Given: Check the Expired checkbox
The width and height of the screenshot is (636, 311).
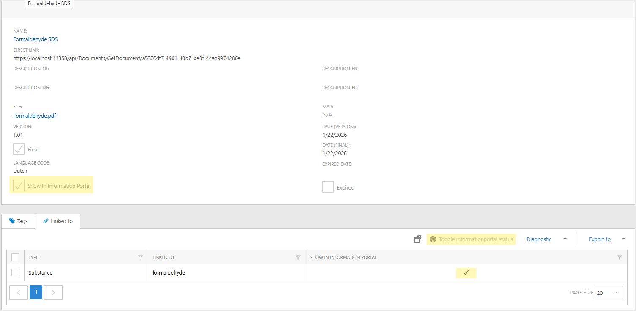Looking at the screenshot, I should [x=328, y=187].
